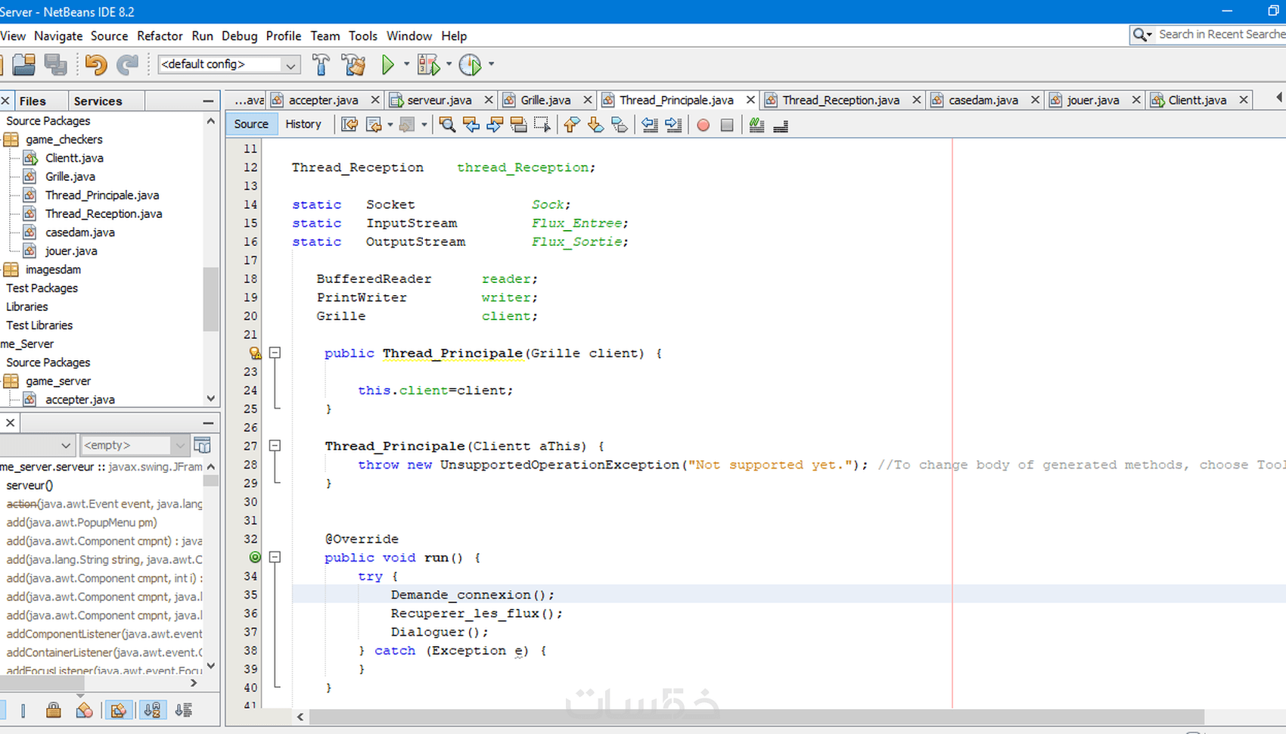Click the Find Selection magnifier icon
The image size is (1286, 734).
(x=447, y=125)
